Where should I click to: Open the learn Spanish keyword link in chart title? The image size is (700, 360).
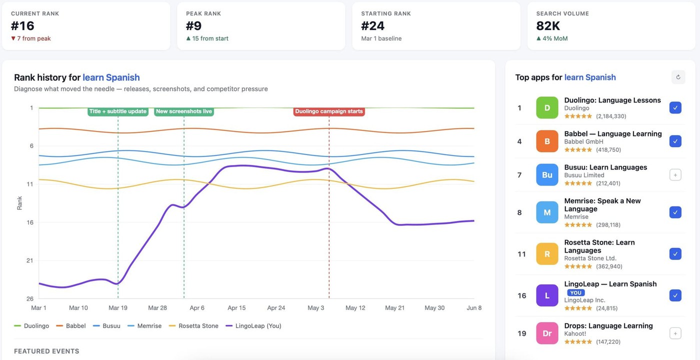point(111,77)
